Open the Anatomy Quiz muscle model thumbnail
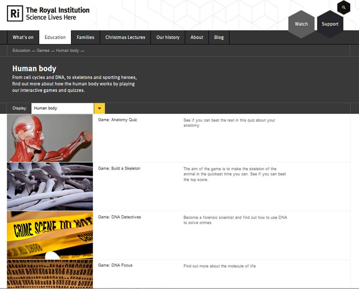Screen dimensions: 359x289 tap(50, 138)
